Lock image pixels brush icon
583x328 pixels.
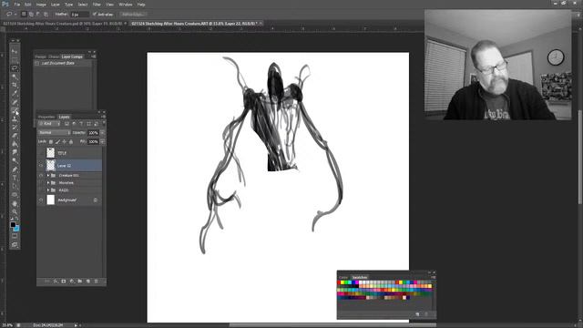(x=57, y=142)
